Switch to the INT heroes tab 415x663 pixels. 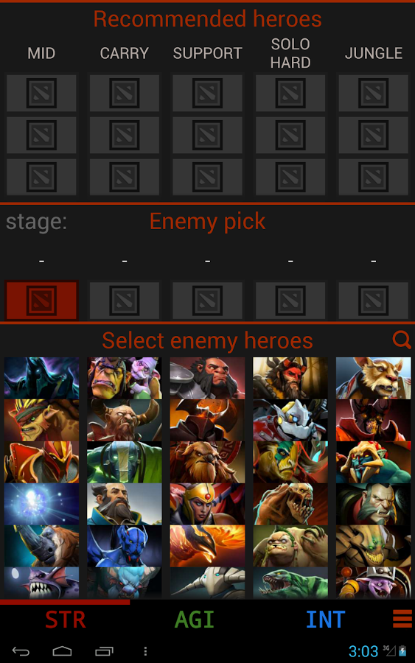click(x=325, y=620)
